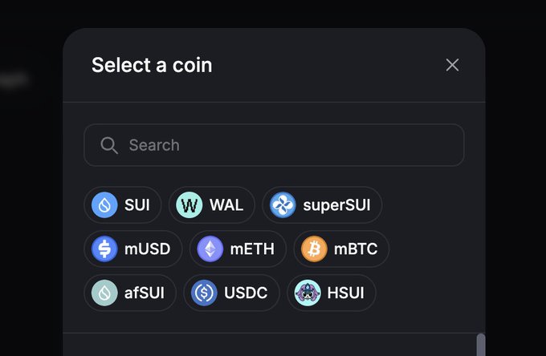
Task: Pick the WAL coin label
Action: click(x=226, y=204)
